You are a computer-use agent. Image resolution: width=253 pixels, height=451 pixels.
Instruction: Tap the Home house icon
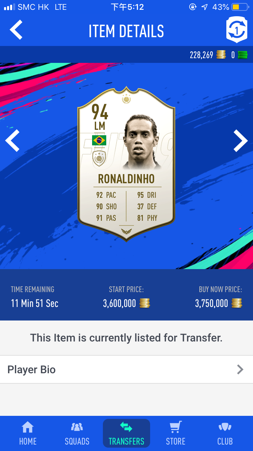(28, 427)
